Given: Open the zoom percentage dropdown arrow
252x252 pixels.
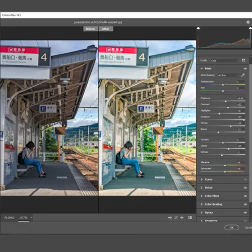Looking at the screenshot, I should (x=31, y=218).
